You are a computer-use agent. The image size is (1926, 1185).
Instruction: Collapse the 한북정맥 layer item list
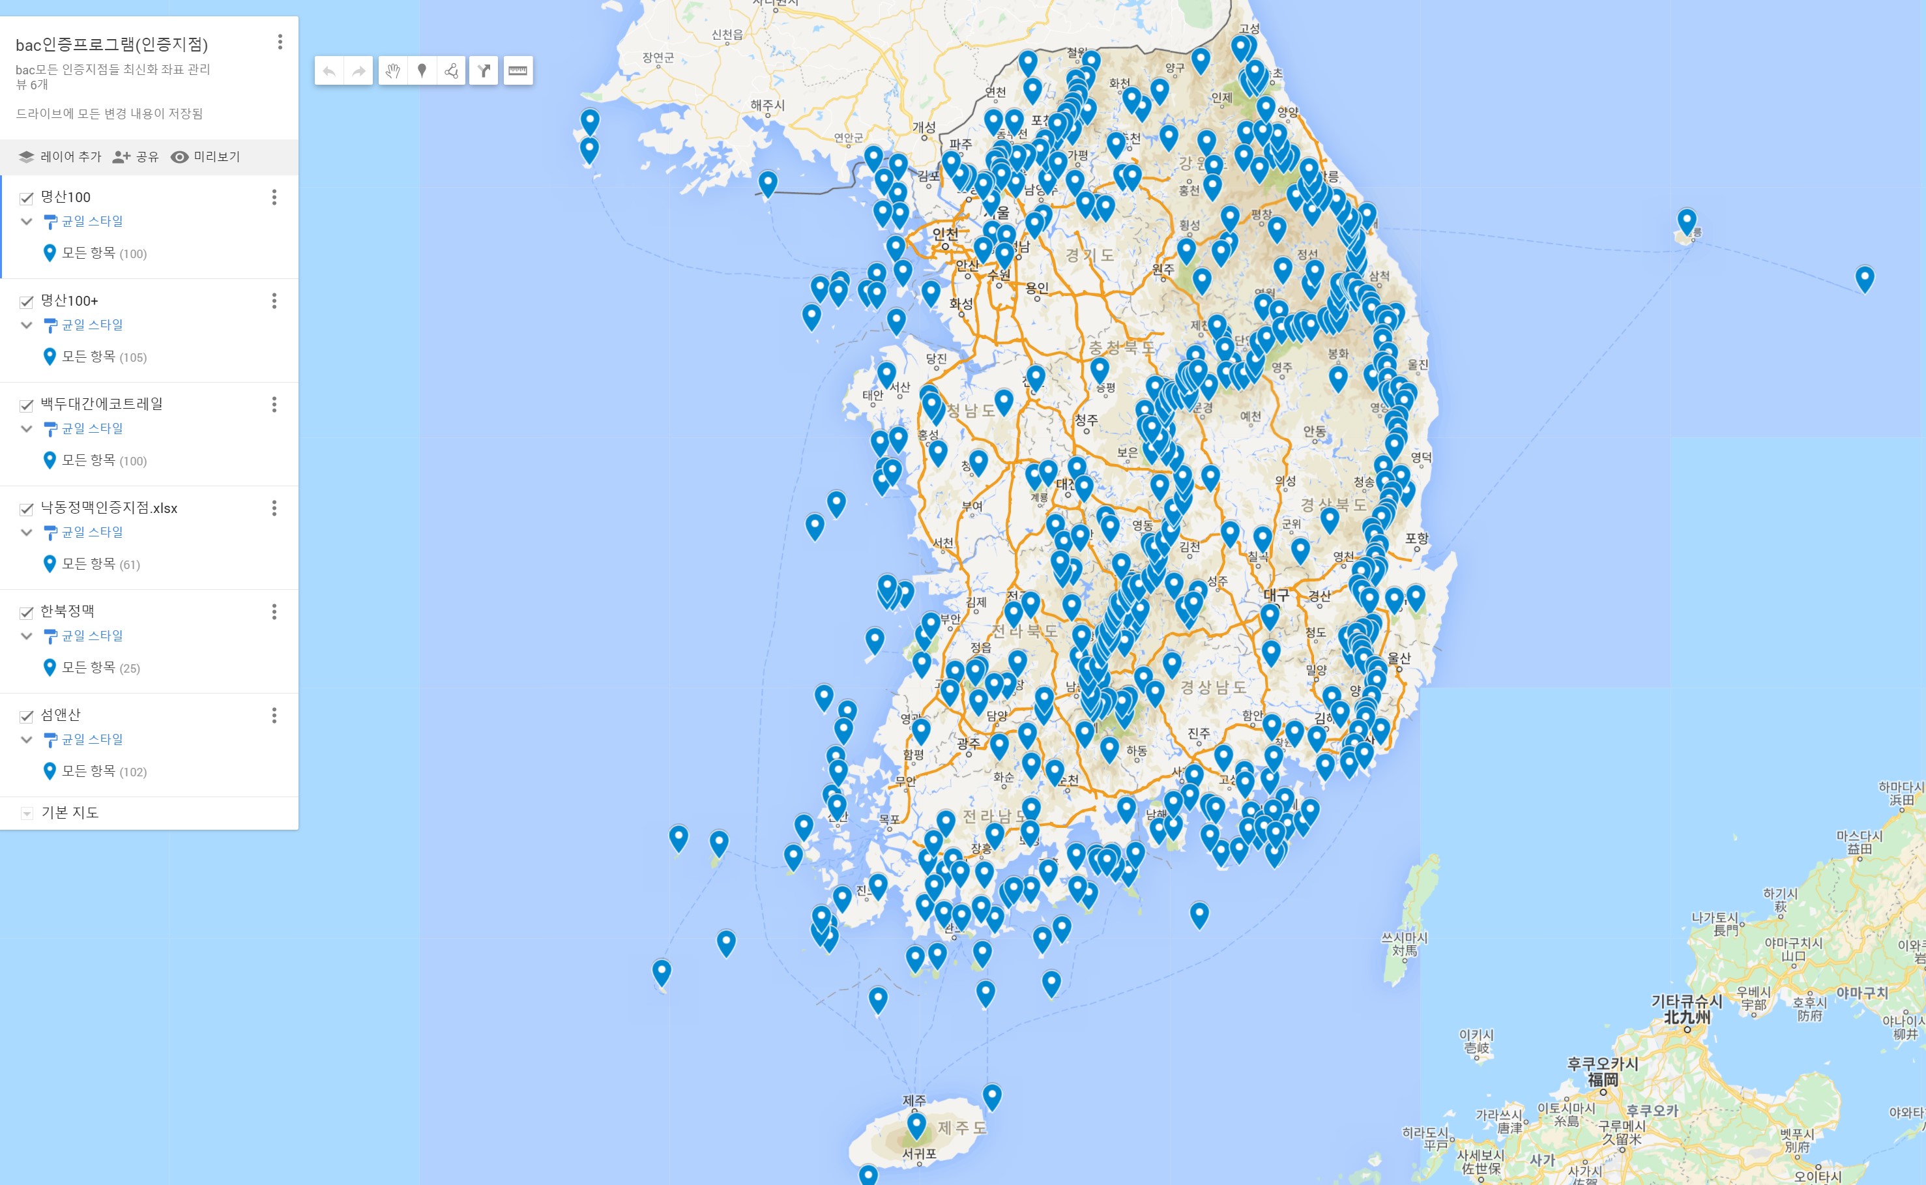click(x=27, y=636)
